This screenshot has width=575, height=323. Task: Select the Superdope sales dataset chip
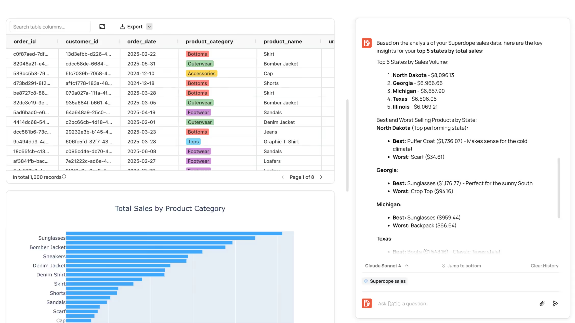click(x=385, y=281)
